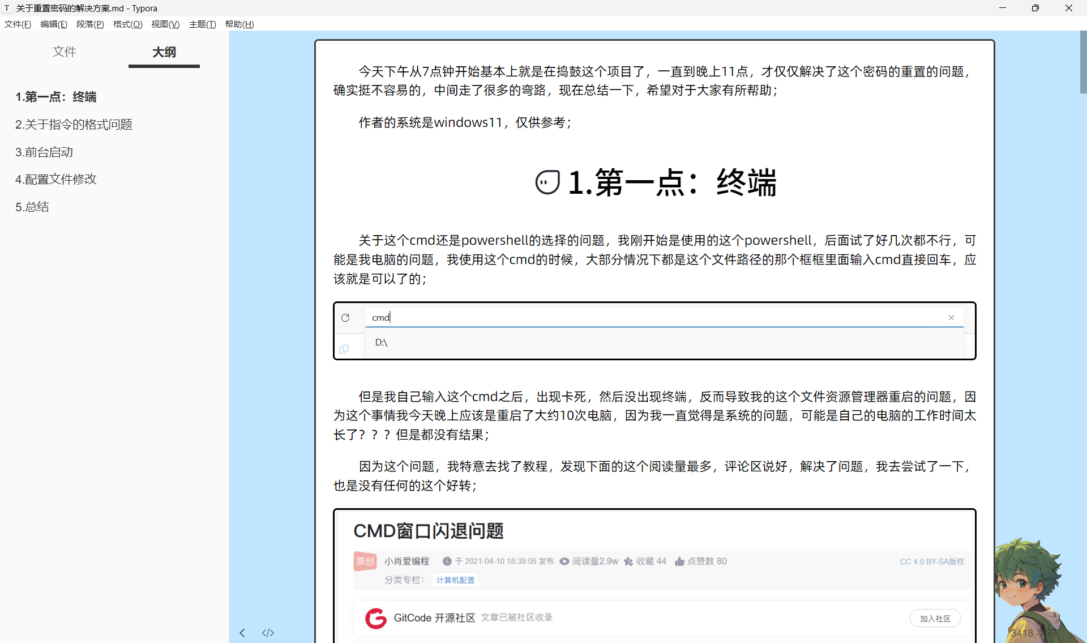Click the 加入社区 button
Image resolution: width=1087 pixels, height=643 pixels.
pyautogui.click(x=935, y=618)
